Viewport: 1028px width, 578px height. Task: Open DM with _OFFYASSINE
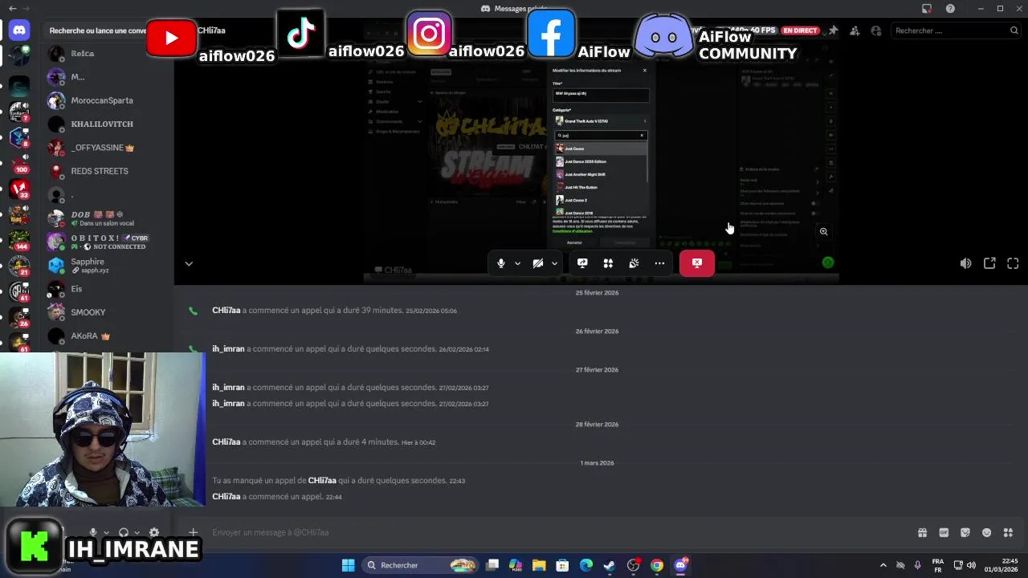pyautogui.click(x=107, y=148)
